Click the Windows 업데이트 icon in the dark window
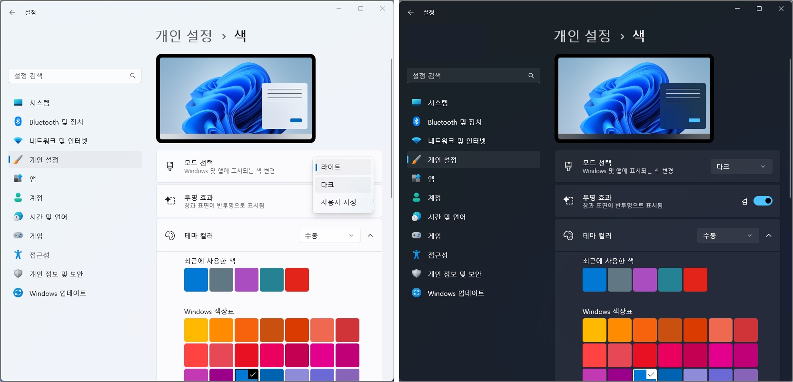Image resolution: width=793 pixels, height=382 pixels. 416,293
